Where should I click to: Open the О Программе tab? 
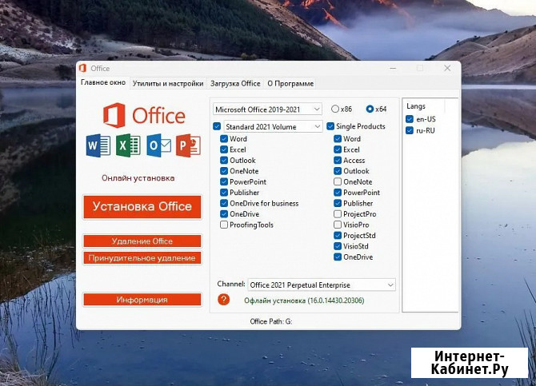pyautogui.click(x=290, y=83)
